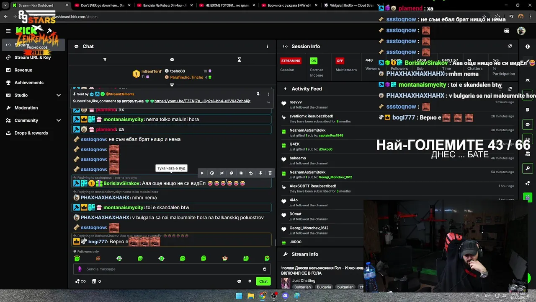Collapse the pinned message chevron

tap(268, 102)
